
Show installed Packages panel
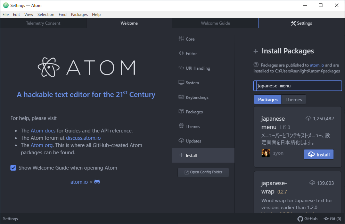click(194, 112)
